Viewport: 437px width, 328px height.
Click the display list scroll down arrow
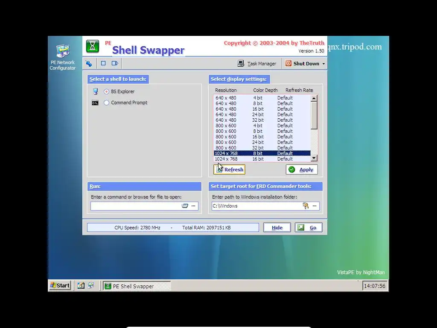[314, 158]
